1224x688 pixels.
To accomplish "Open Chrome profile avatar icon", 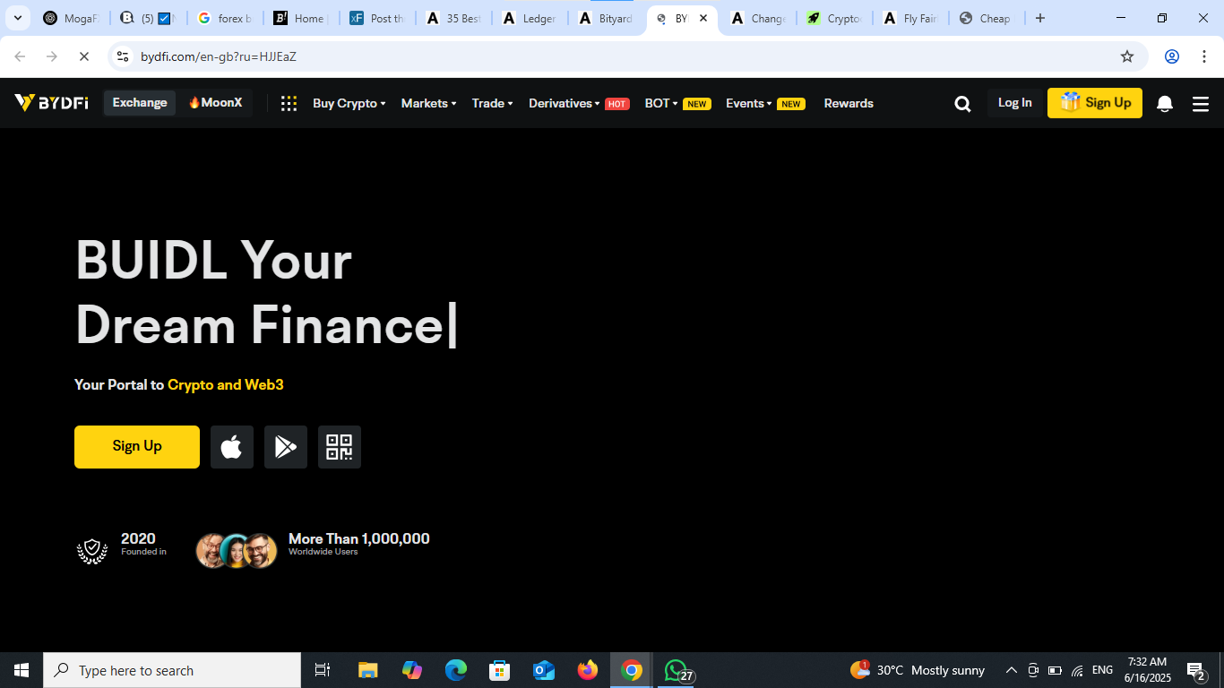I will click(1172, 56).
